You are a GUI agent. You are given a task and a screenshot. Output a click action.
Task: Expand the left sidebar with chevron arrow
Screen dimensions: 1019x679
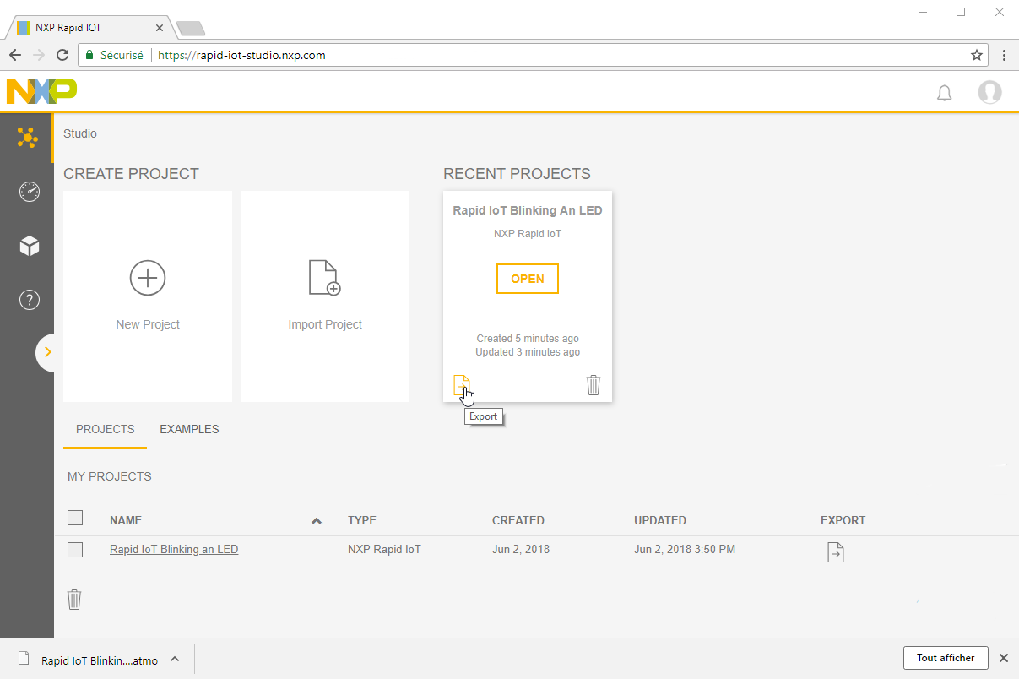[x=47, y=352]
